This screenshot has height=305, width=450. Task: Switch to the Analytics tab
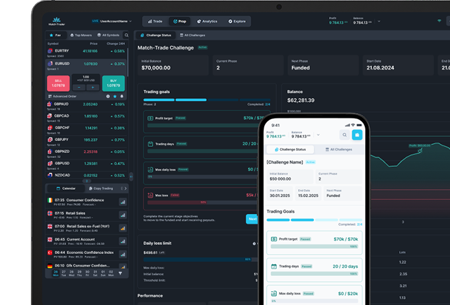208,21
